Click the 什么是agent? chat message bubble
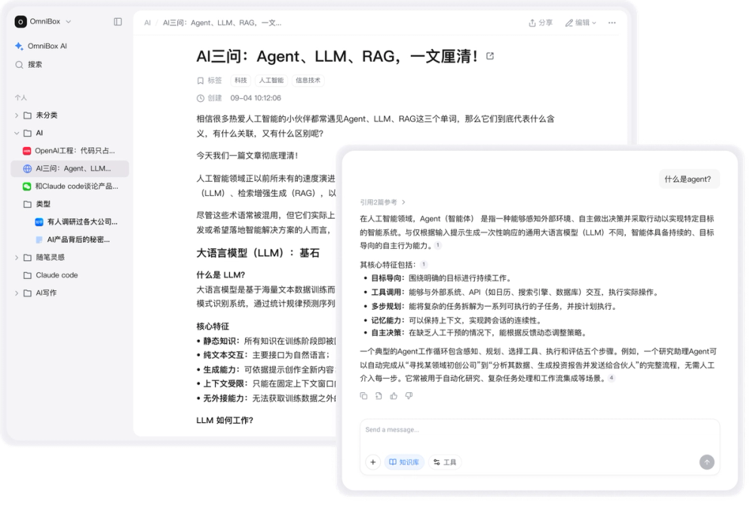 pos(688,179)
